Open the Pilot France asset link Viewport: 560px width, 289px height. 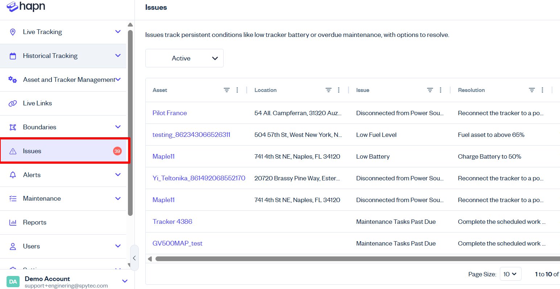(x=170, y=113)
